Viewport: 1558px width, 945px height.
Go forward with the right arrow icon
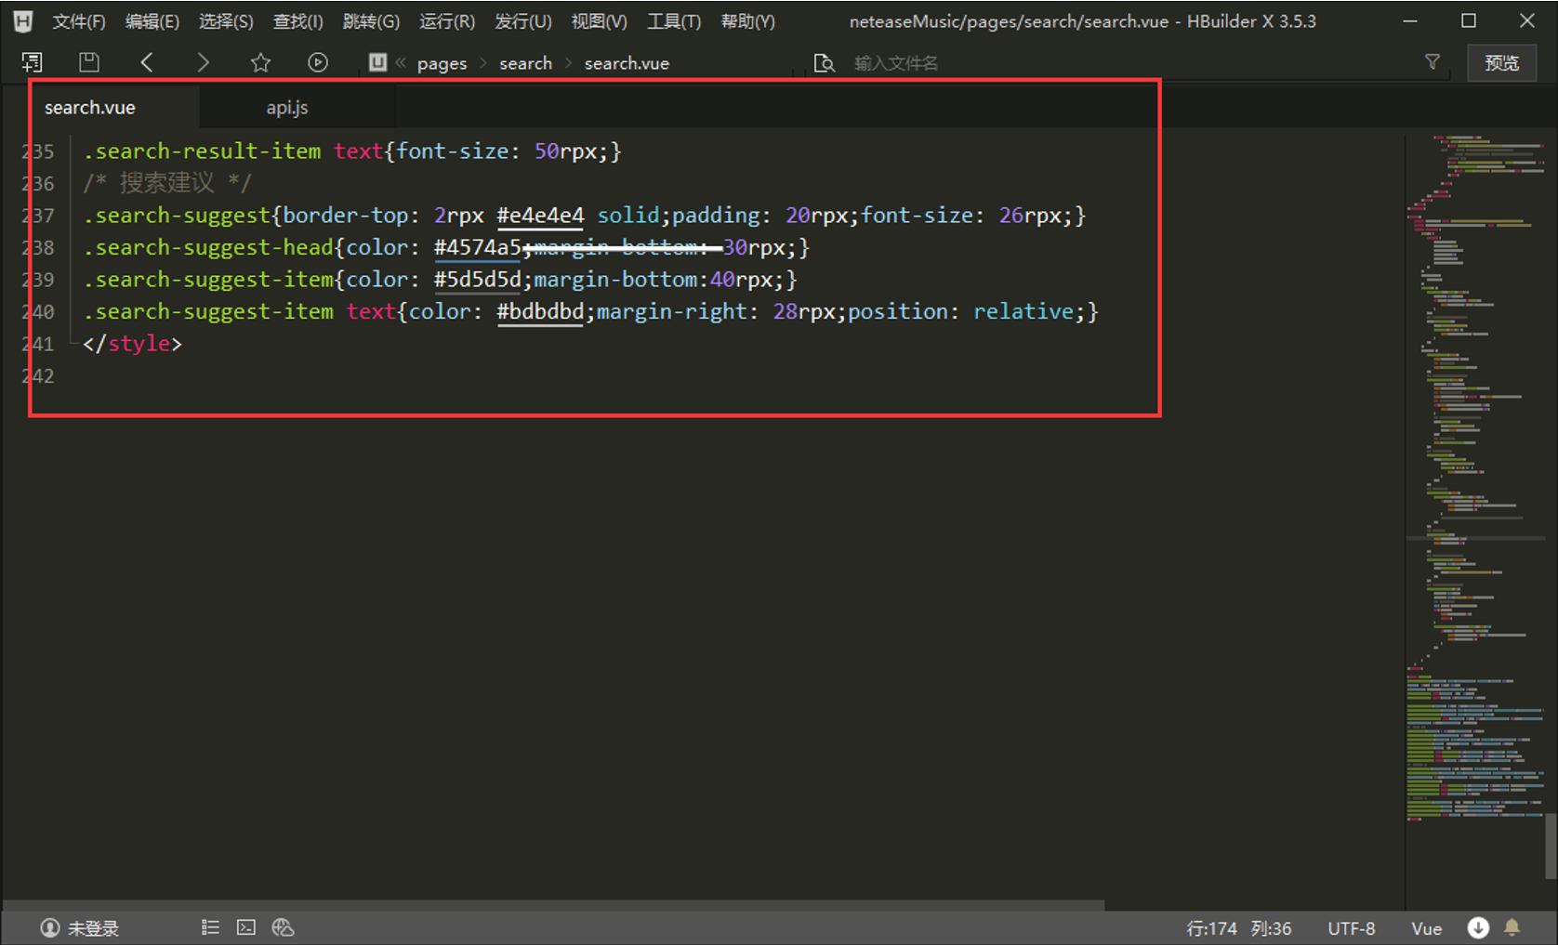click(203, 62)
